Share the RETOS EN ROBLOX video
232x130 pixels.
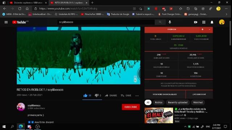pos(111,95)
